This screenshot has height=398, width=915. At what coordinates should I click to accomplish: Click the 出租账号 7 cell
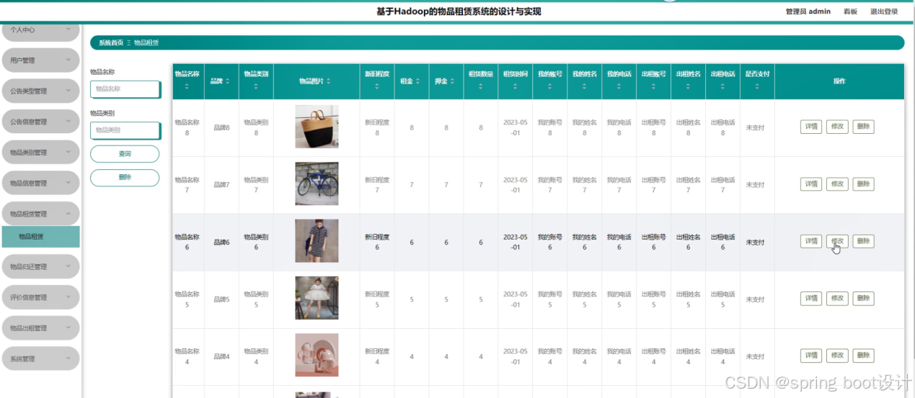[x=654, y=185]
